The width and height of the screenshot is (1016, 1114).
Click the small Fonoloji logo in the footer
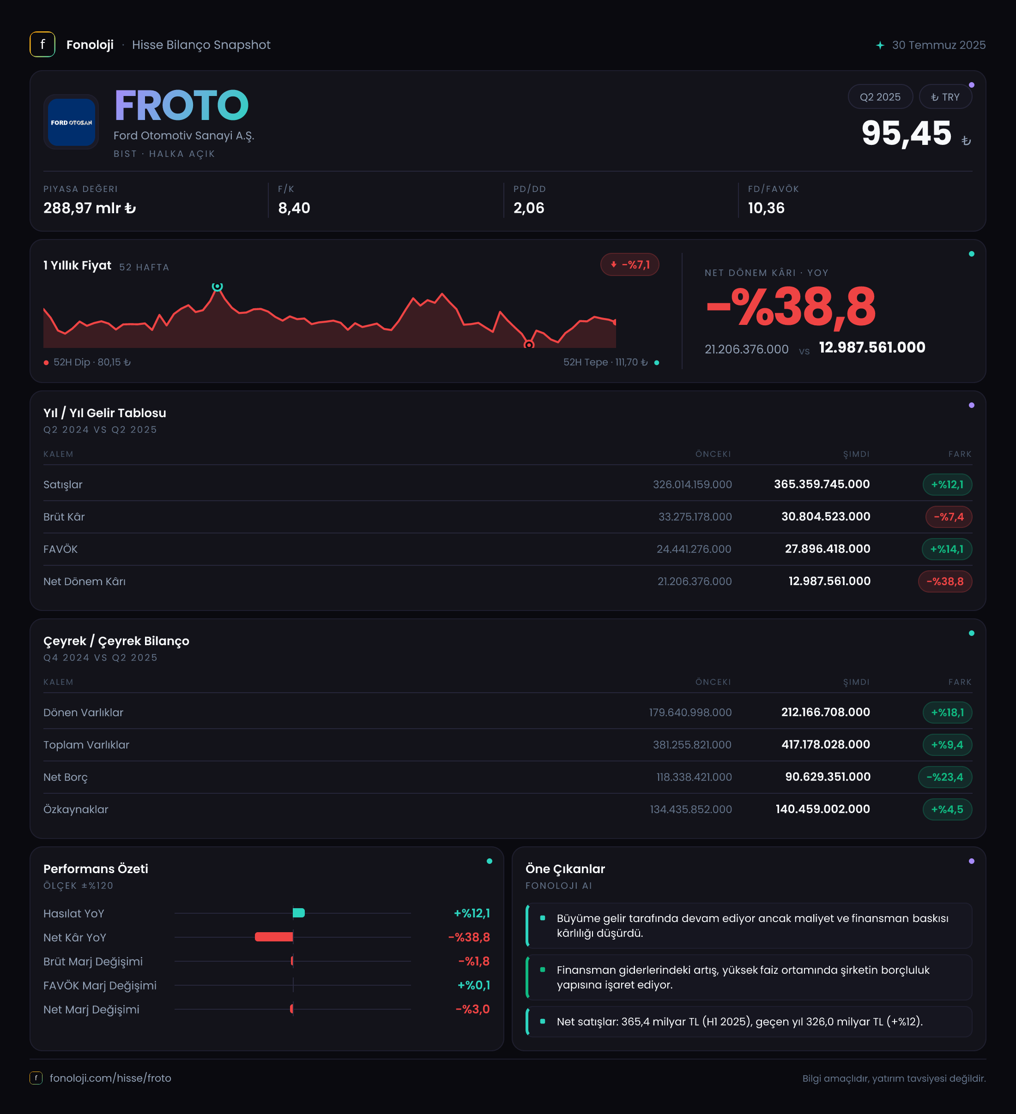(36, 1078)
